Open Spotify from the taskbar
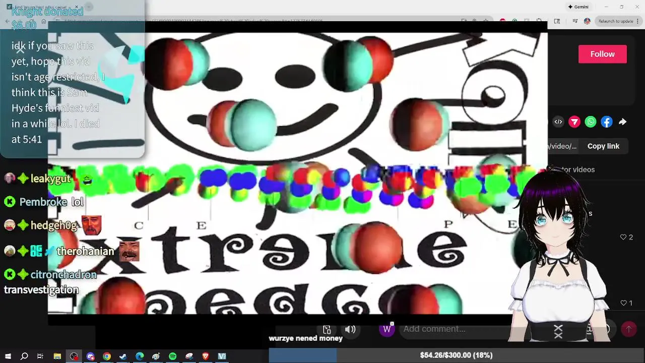Image resolution: width=645 pixels, height=363 pixels. 172,356
